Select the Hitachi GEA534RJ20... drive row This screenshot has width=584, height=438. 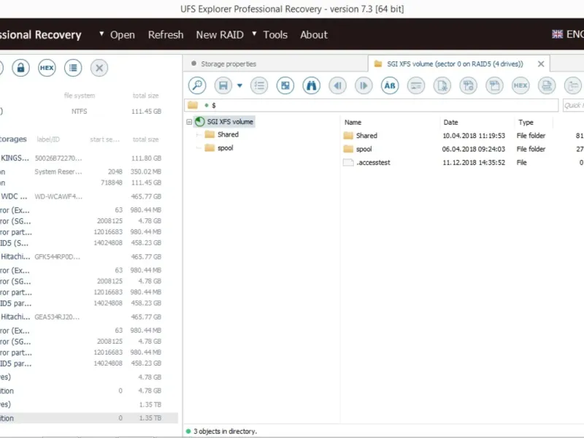[x=88, y=317]
